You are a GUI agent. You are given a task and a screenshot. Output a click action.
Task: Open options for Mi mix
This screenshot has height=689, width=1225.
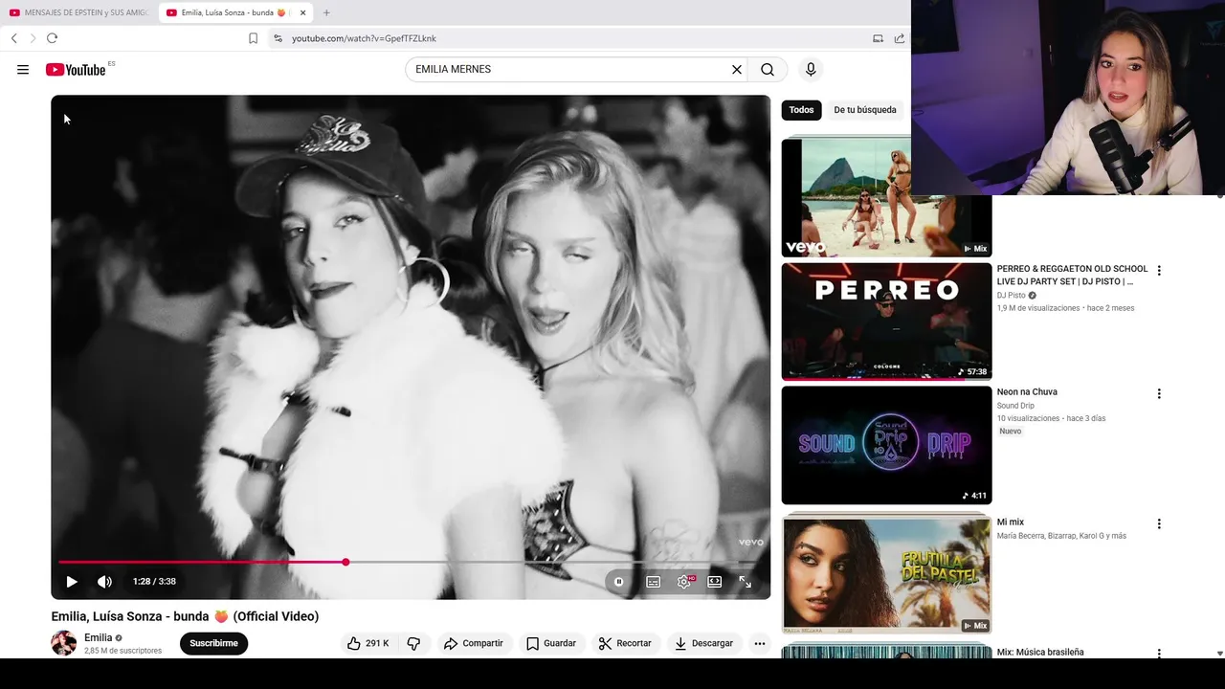coord(1159,523)
